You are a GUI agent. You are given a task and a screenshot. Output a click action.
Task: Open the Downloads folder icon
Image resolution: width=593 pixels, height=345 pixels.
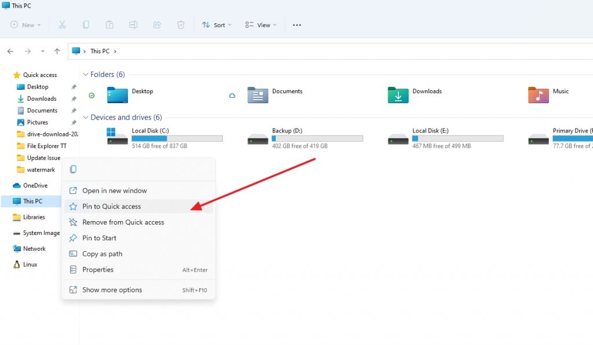(397, 94)
